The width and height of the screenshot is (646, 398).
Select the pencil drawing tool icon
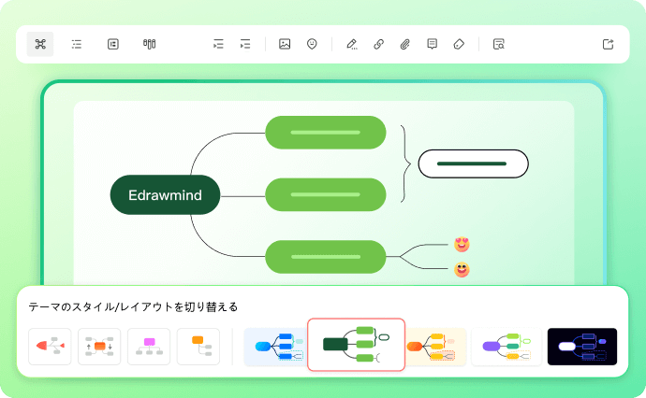coord(351,44)
